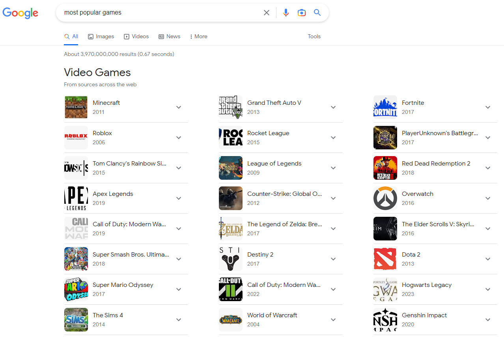Click the Roblox logo thumbnail

76,138
